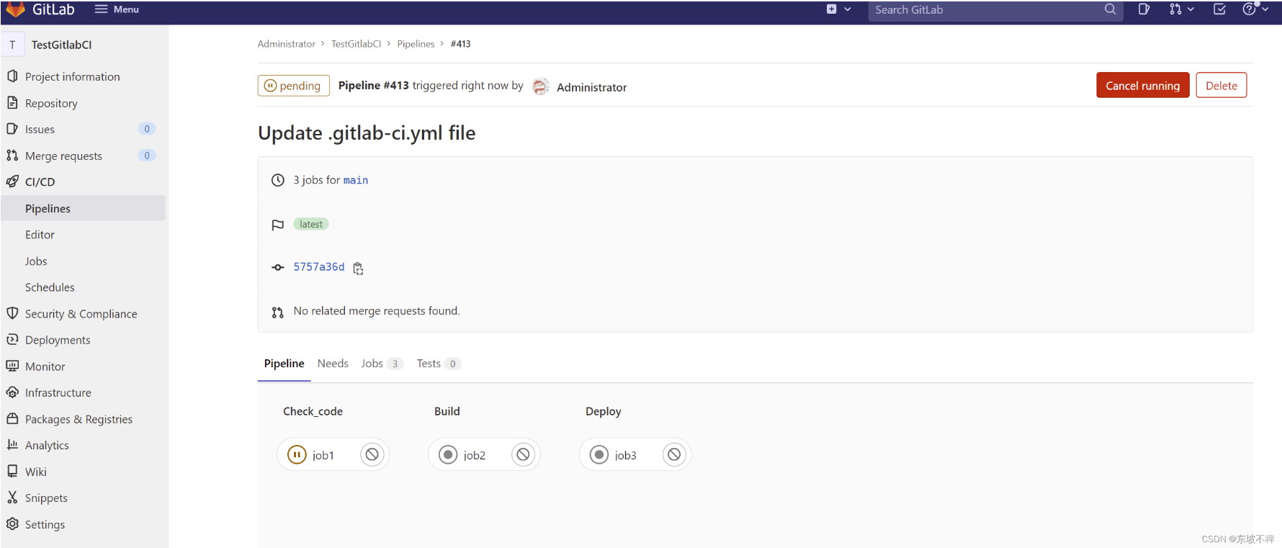Click the Project information icon

tap(12, 76)
